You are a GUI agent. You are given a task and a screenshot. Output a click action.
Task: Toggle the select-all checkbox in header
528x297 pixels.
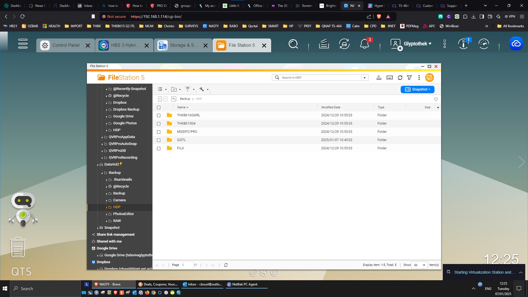(159, 108)
